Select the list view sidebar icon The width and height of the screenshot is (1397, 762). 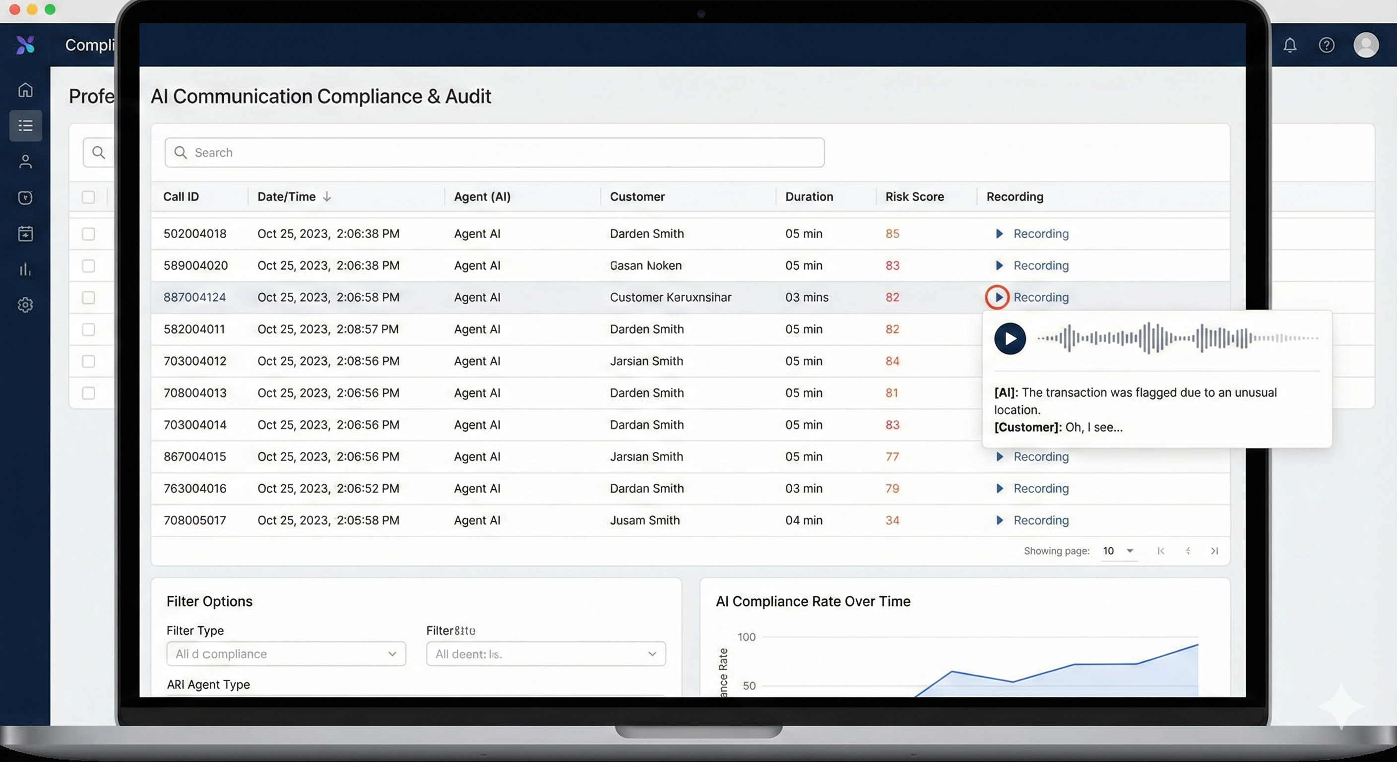(25, 126)
